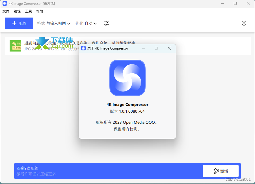Click the bold 4K Image Compressor name text
Image resolution: width=255 pixels, height=184 pixels.
pos(127,104)
